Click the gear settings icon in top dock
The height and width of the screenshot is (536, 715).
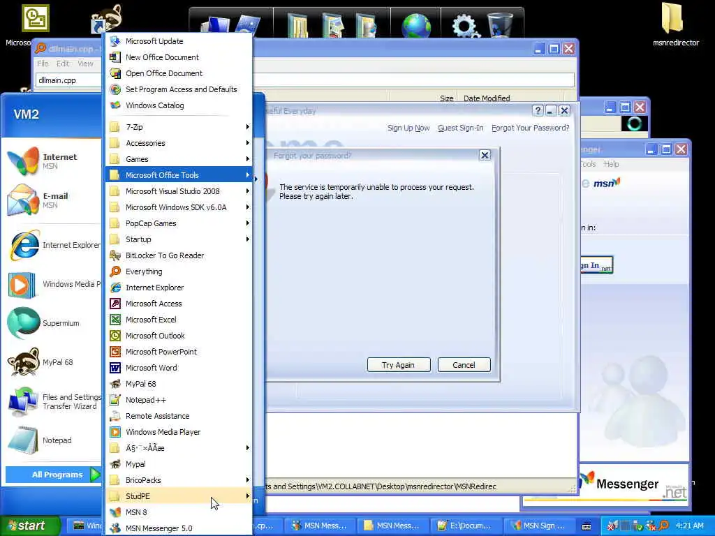[x=464, y=25]
